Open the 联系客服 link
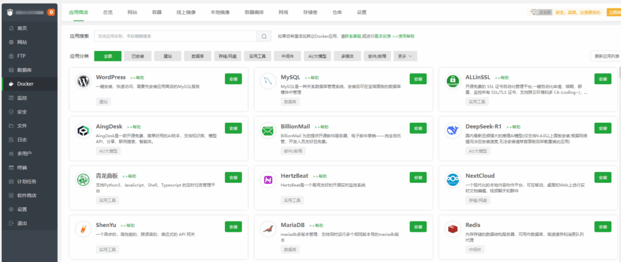Screen dimensions: 621x262 [x=353, y=36]
